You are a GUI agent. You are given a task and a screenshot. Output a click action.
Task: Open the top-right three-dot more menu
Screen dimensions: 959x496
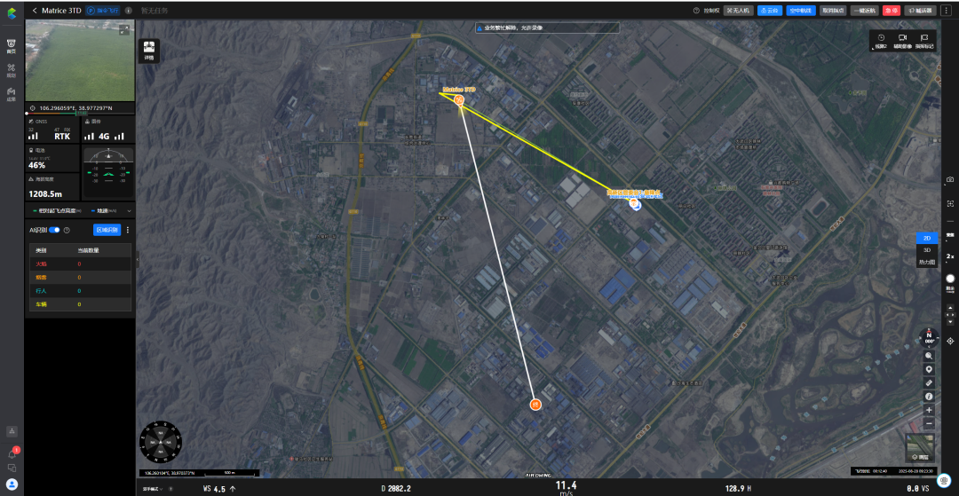(947, 11)
